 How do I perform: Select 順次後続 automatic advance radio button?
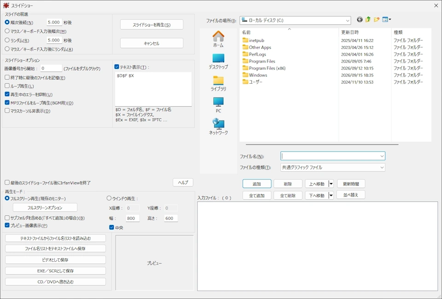(x=7, y=22)
